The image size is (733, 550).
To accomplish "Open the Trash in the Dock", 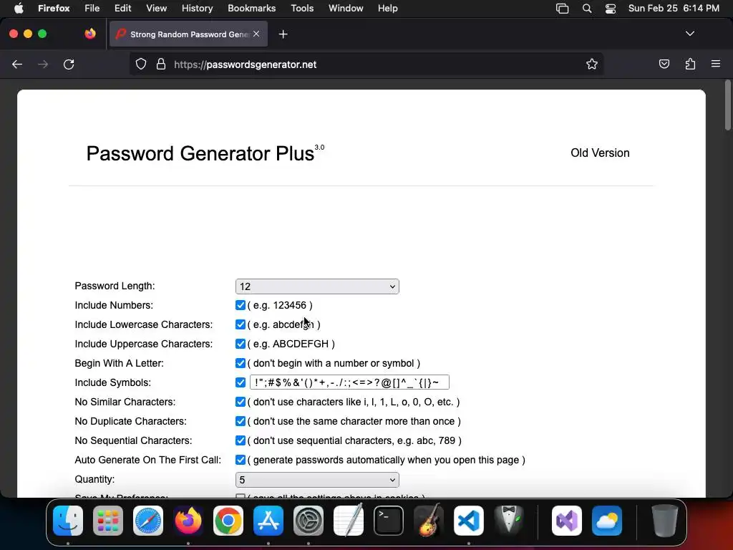I will click(x=665, y=521).
